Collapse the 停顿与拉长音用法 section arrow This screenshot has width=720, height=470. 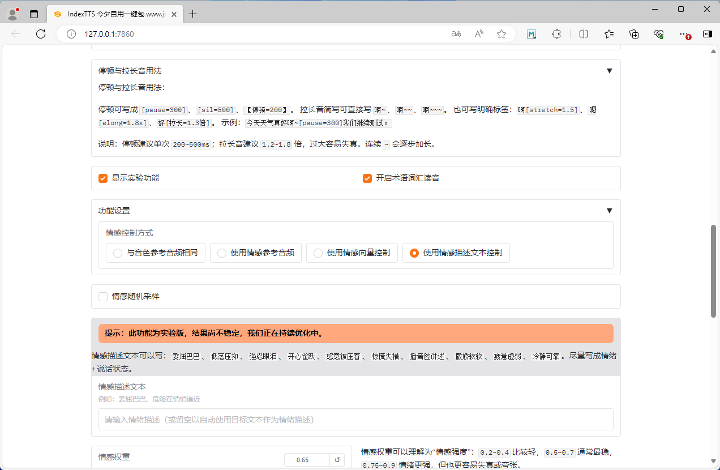point(609,71)
